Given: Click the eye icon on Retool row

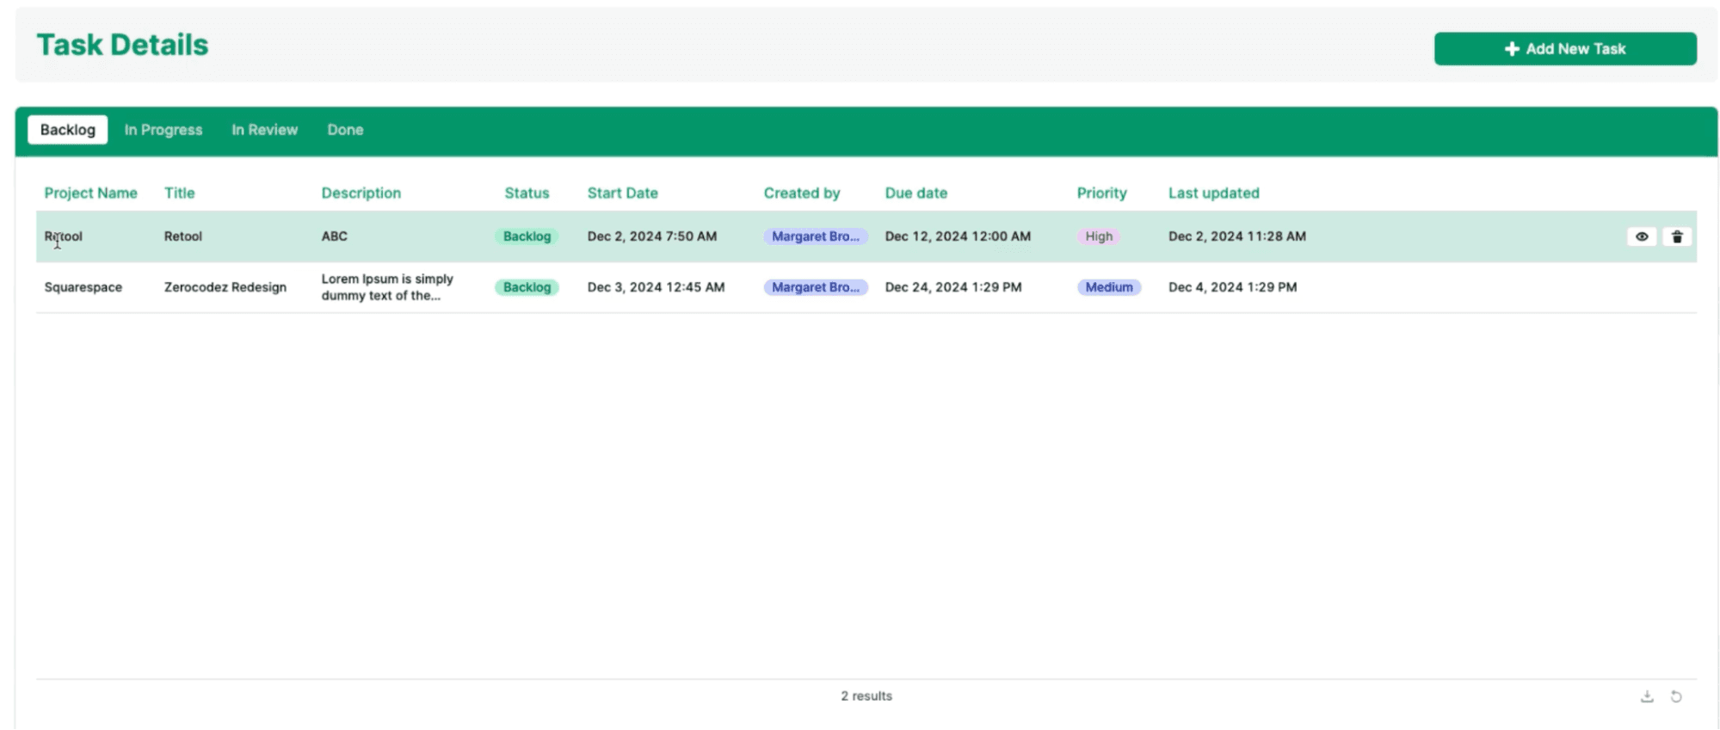Looking at the screenshot, I should point(1641,236).
